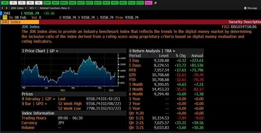Click the green HELP key

(x=56, y=3)
